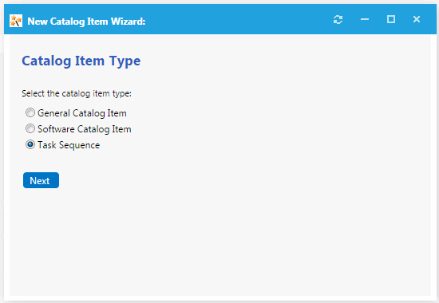Viewport: 439px width, 303px height.
Task: Select the General Catalog Item radio button
Action: click(30, 112)
